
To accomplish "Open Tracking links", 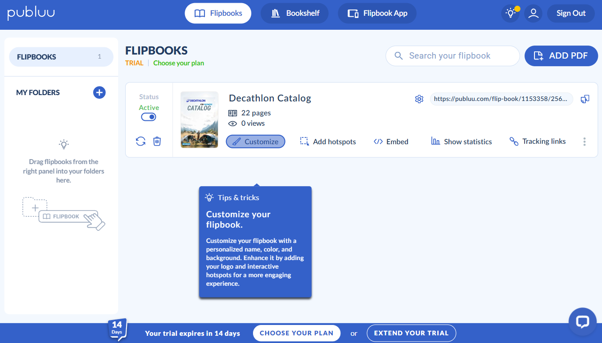I will (538, 142).
